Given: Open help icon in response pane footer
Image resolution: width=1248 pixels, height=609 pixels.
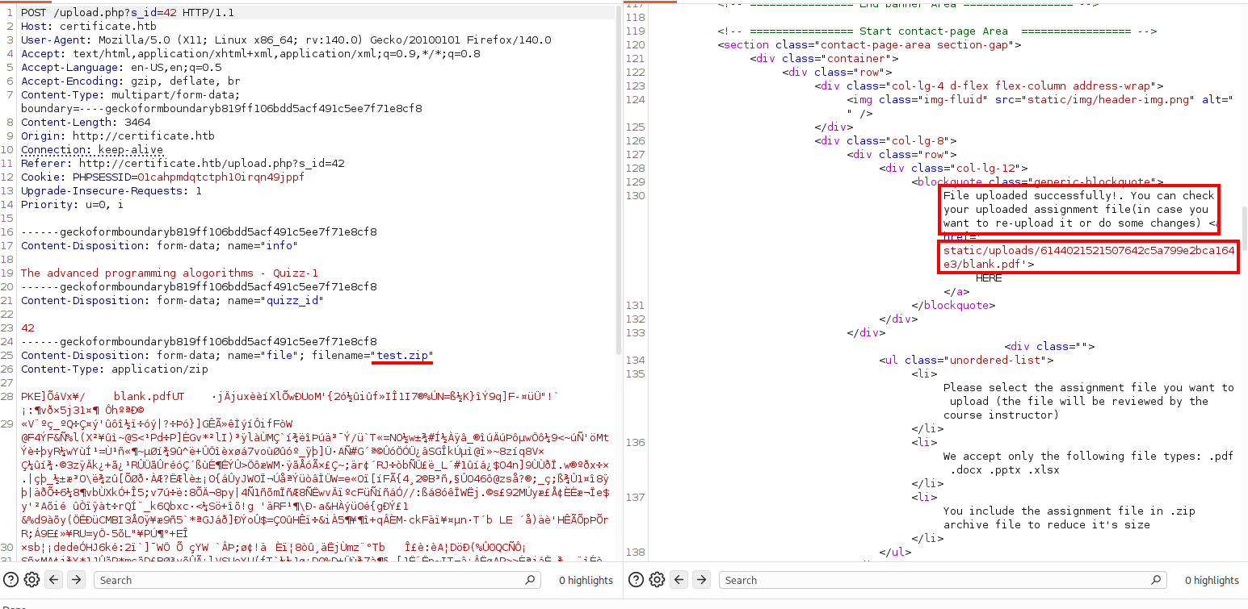Looking at the screenshot, I should [x=637, y=579].
